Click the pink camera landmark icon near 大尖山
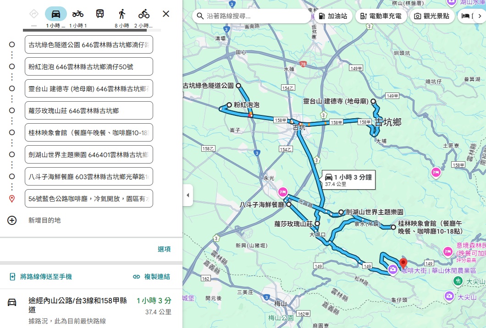The image size is (486, 328). pos(448,296)
